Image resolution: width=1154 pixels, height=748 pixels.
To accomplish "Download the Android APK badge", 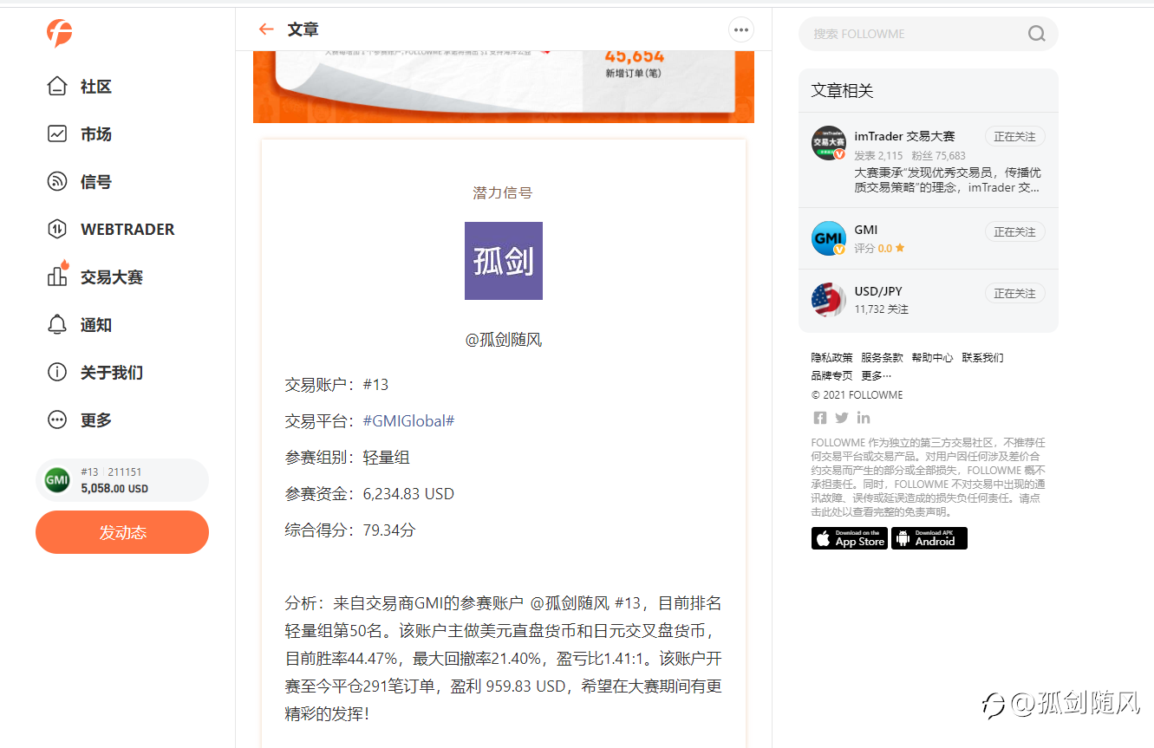I will 929,538.
